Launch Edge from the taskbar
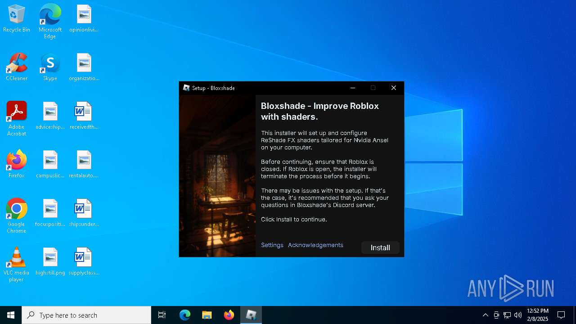Image resolution: width=576 pixels, height=324 pixels. coord(185,315)
